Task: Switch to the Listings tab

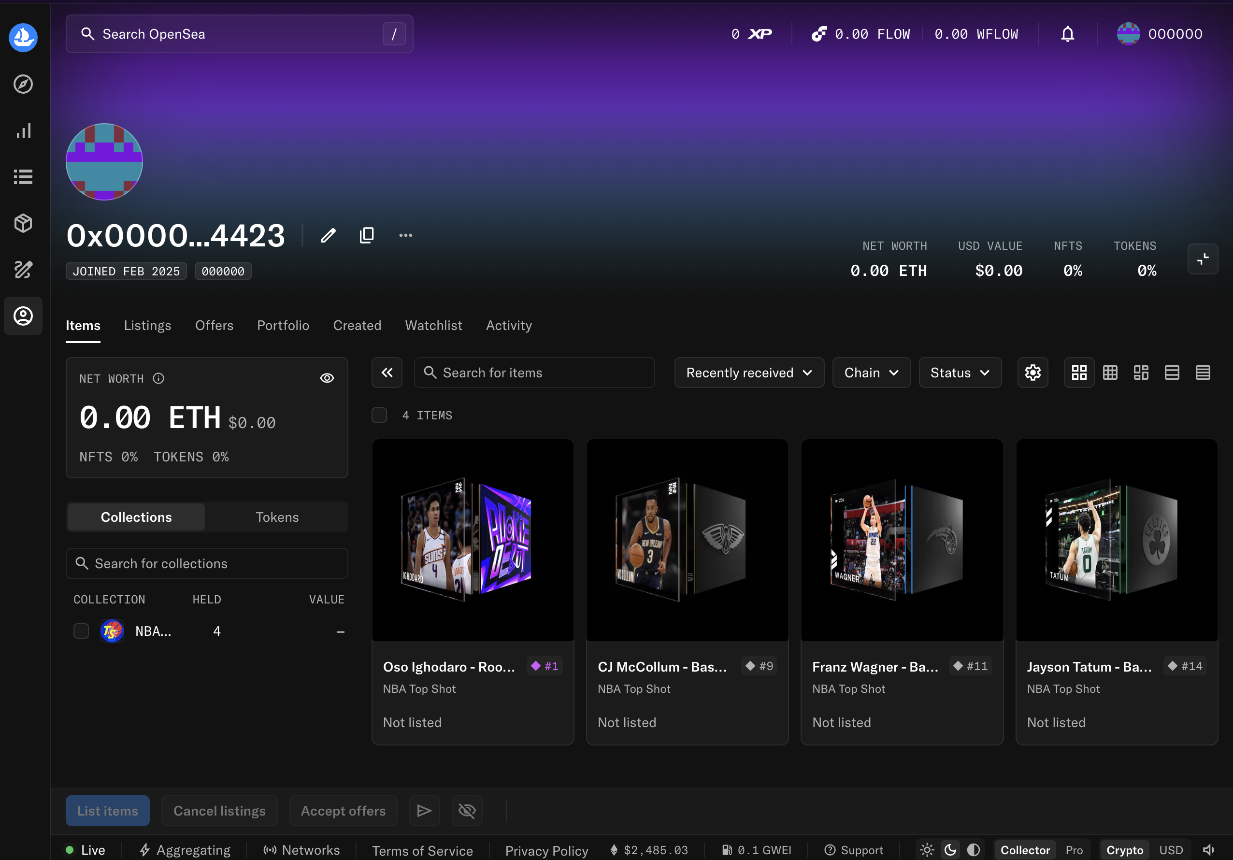Action: pos(148,326)
